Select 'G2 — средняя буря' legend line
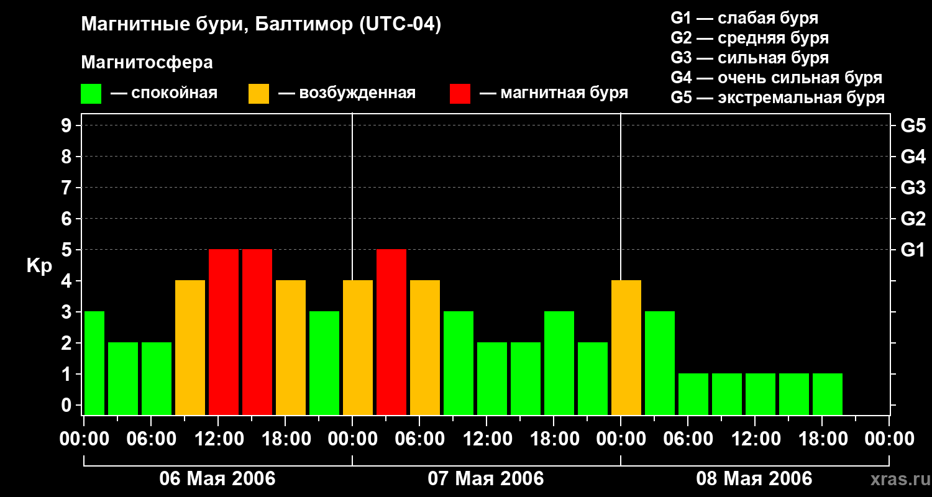The image size is (932, 497). click(x=749, y=38)
